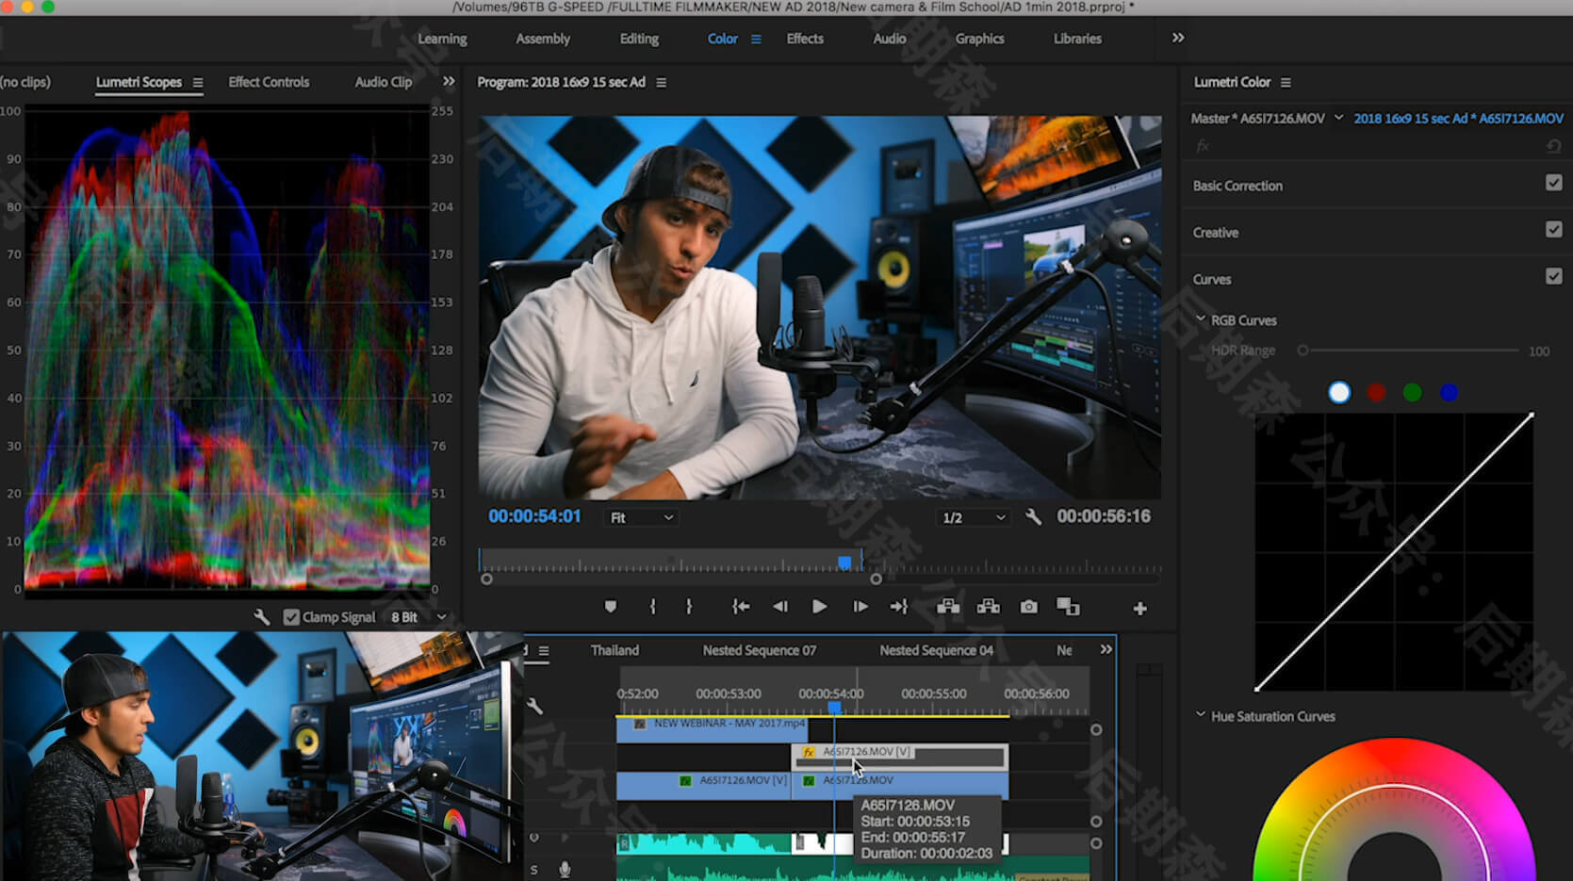
Task: Open the Lumetri Scopes panel menu
Action: pos(198,83)
